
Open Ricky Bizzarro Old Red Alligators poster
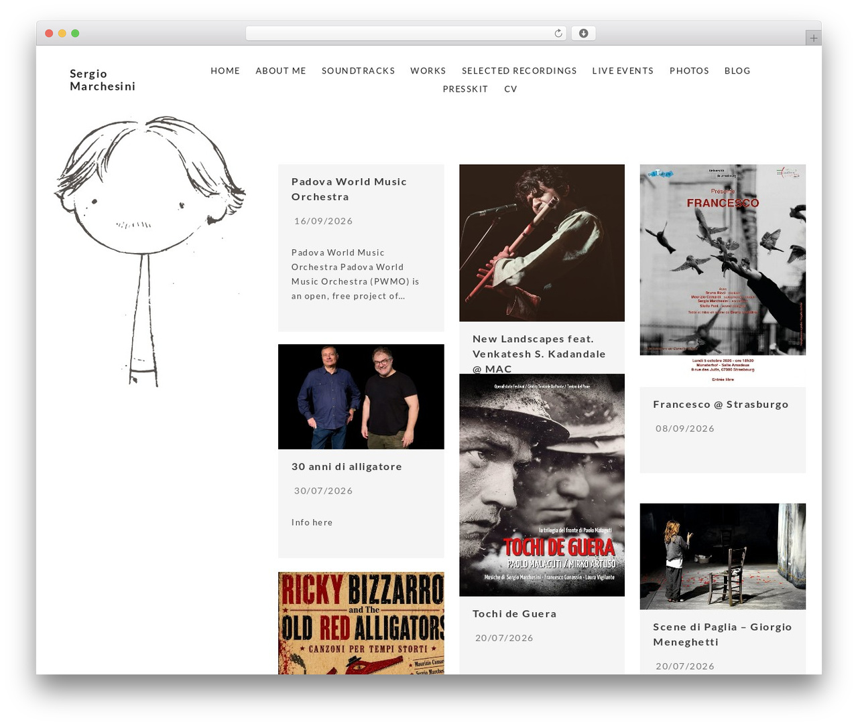click(x=361, y=623)
